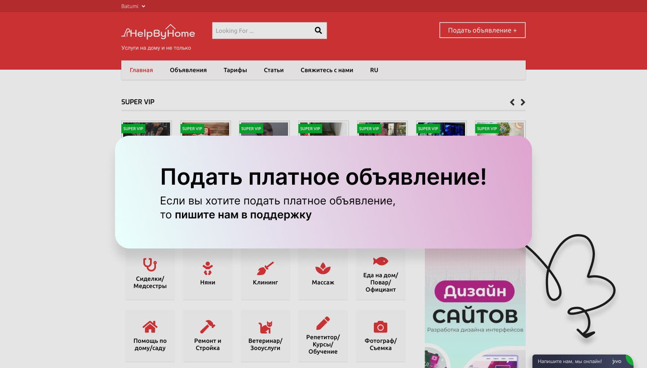Click the search magnifier icon
Viewport: 647px width, 368px height.
pos(318,30)
